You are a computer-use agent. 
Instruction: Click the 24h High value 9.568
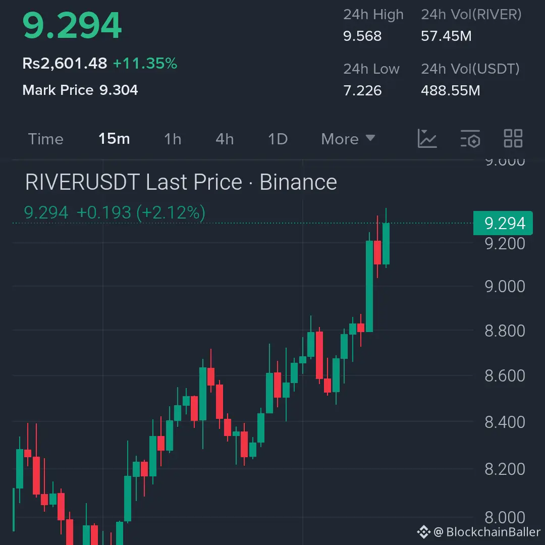click(x=362, y=36)
